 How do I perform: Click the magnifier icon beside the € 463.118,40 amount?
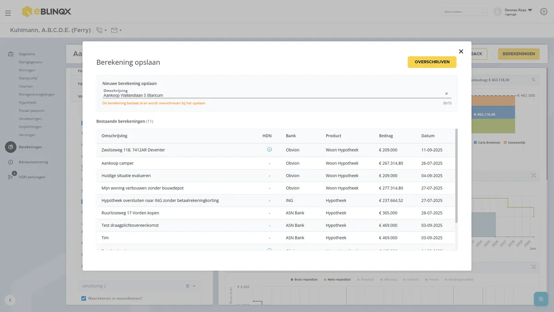(x=534, y=80)
